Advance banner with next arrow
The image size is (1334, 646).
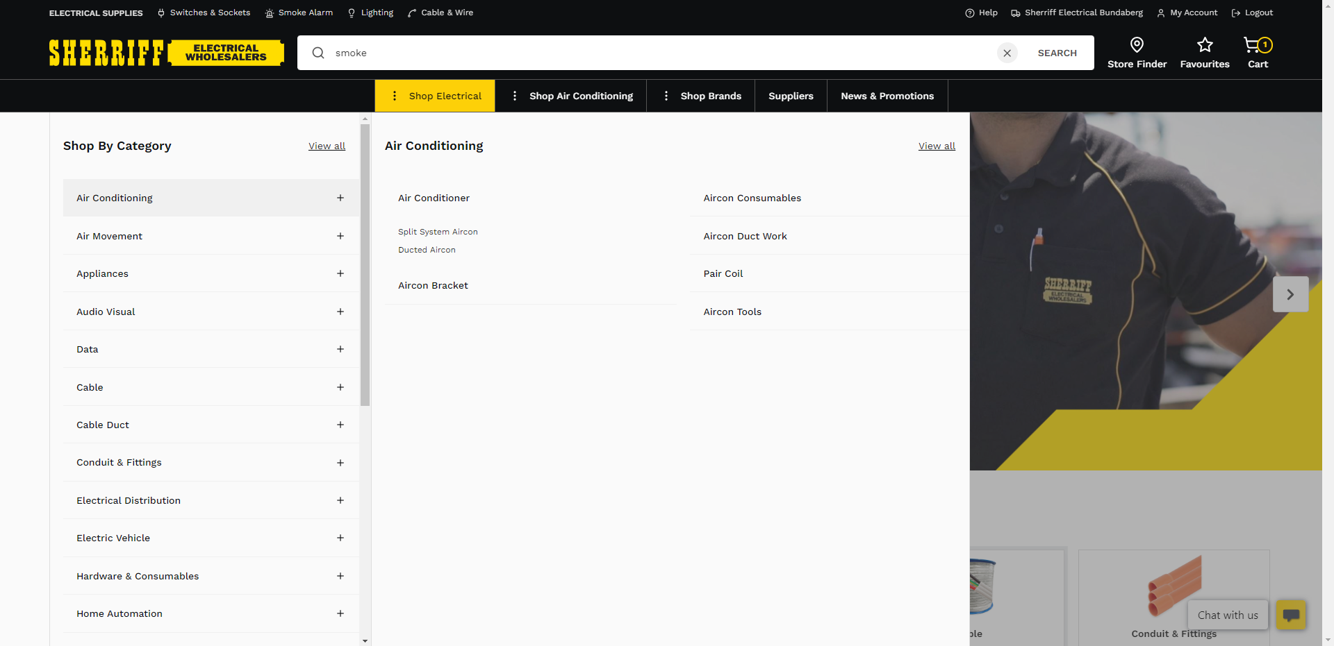(1290, 294)
